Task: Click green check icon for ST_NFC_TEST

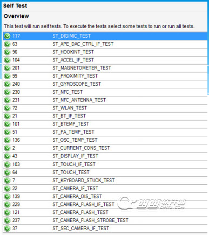Action: (x=7, y=92)
